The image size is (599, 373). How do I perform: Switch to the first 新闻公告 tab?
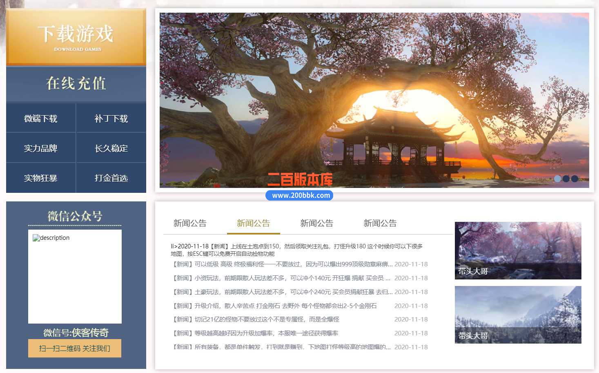point(190,223)
